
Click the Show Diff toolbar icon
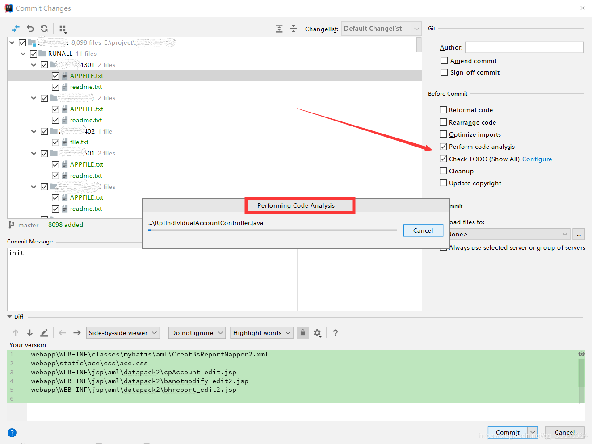point(15,29)
